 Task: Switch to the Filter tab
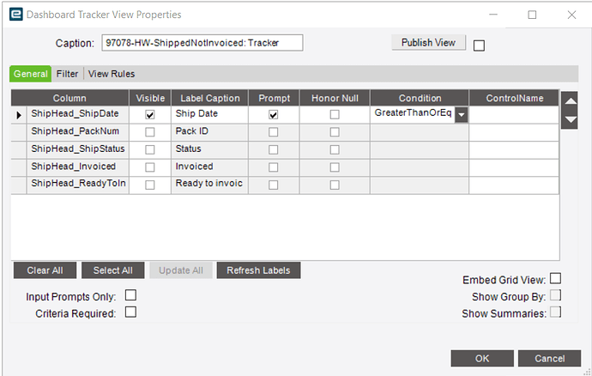point(68,74)
